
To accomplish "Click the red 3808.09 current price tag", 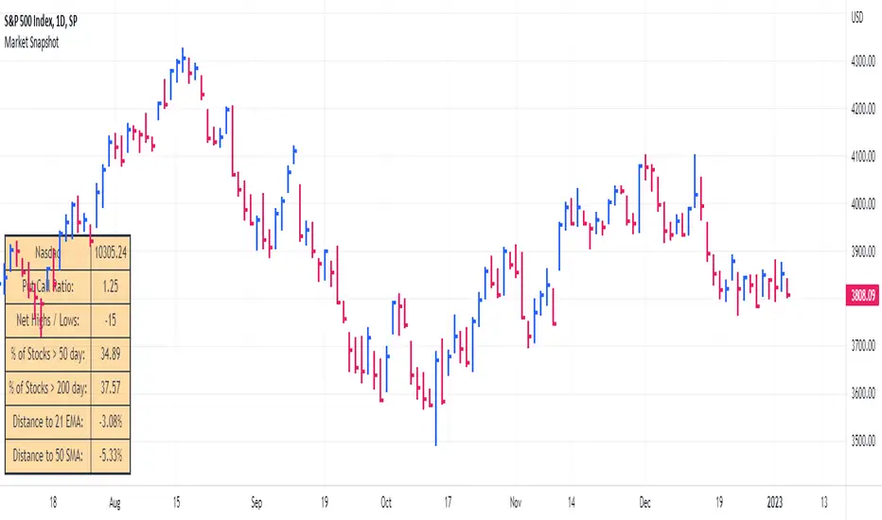I will [859, 293].
